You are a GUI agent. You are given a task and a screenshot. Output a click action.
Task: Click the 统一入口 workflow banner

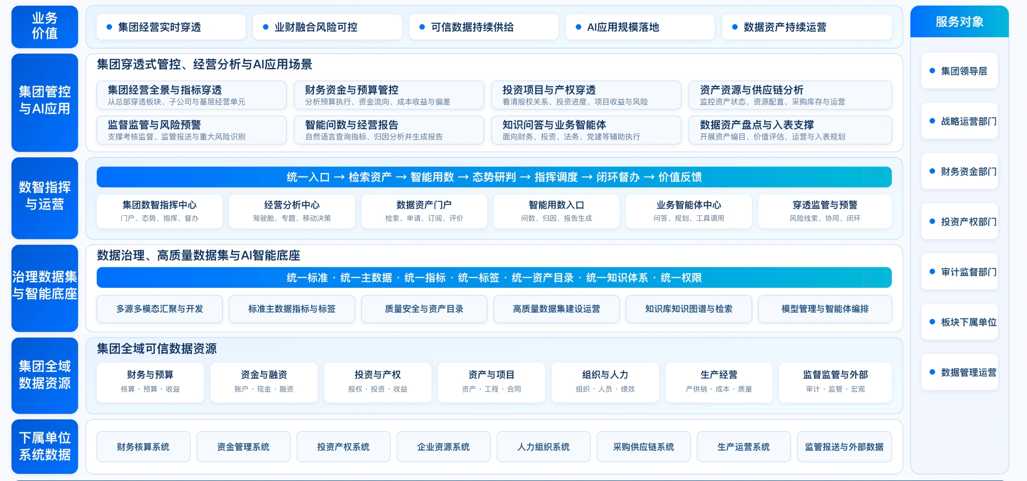[494, 177]
